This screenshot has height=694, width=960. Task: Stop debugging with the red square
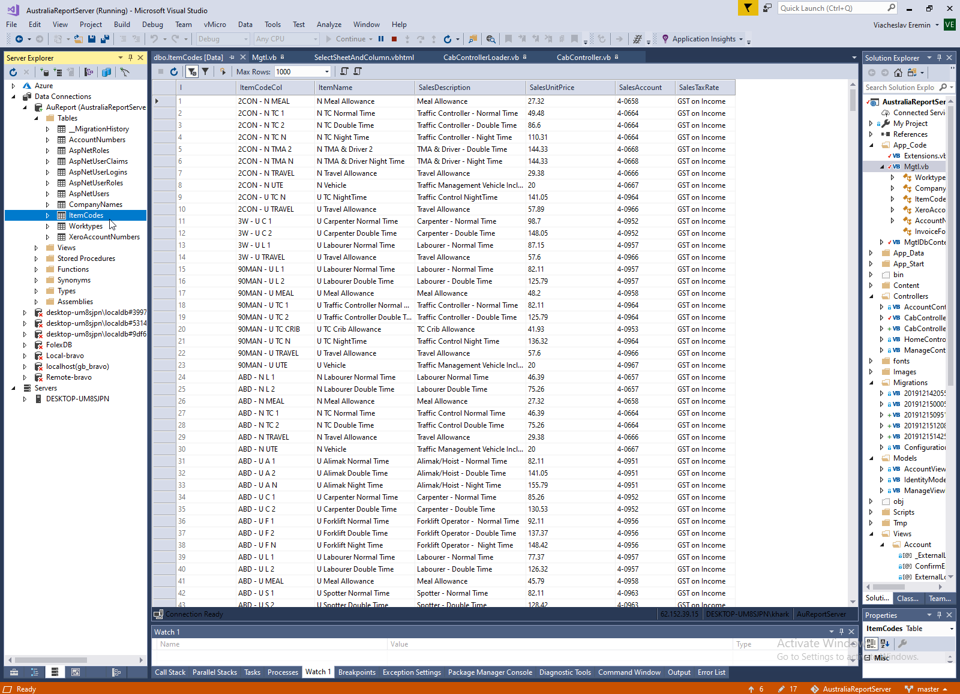(x=394, y=39)
